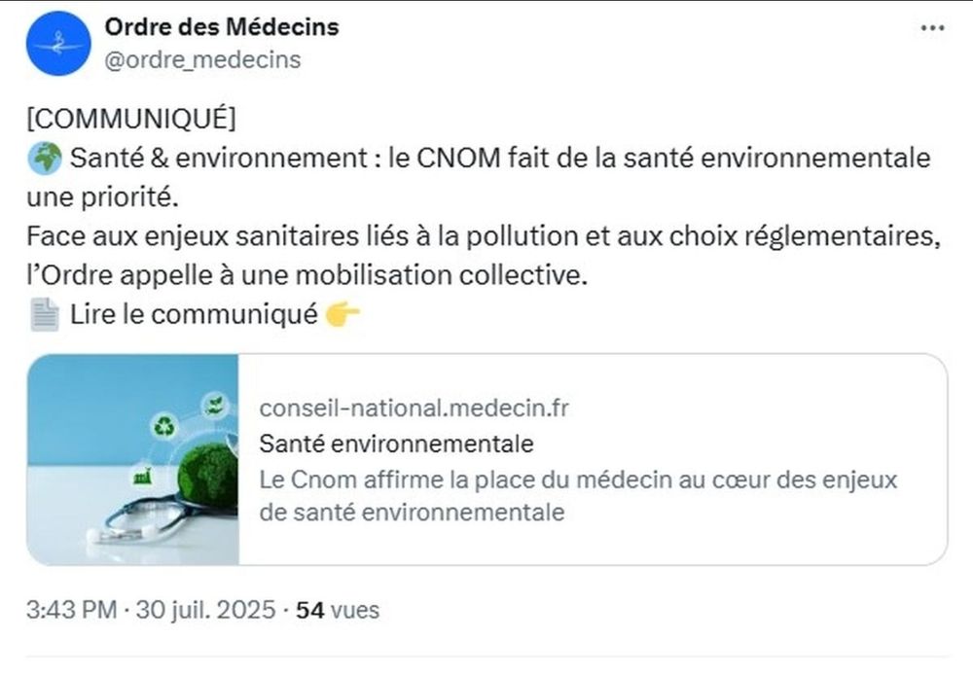973x675 pixels.
Task: Open the conseil-national.medecin.fr domain link
Action: click(x=414, y=409)
